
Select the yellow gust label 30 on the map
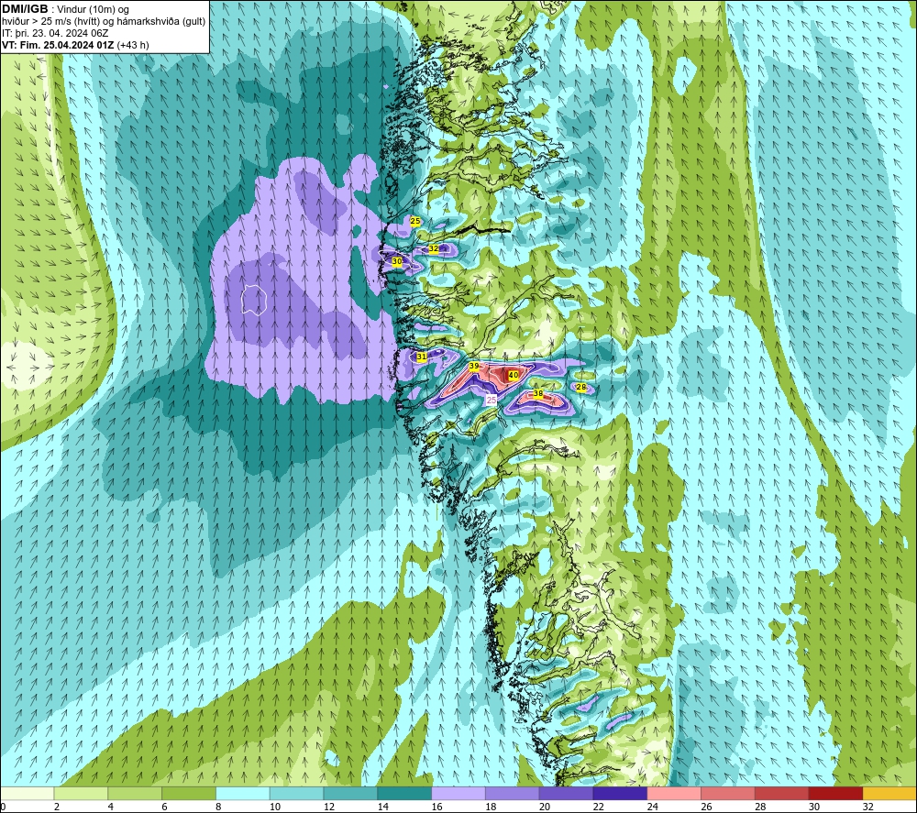coord(396,262)
